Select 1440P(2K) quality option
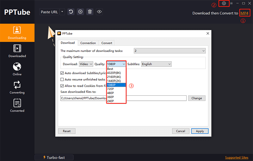Screen dimensions: 253x161 click(116, 81)
